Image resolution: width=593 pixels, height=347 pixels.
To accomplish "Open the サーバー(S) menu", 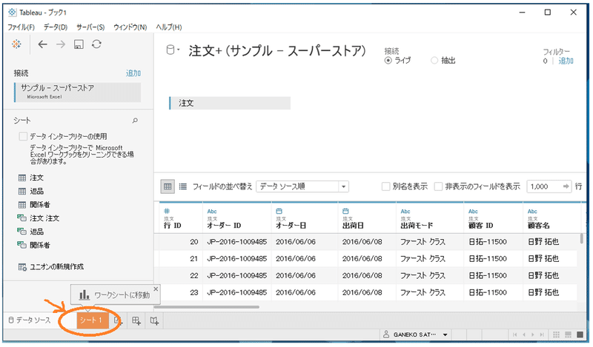I will [90, 27].
